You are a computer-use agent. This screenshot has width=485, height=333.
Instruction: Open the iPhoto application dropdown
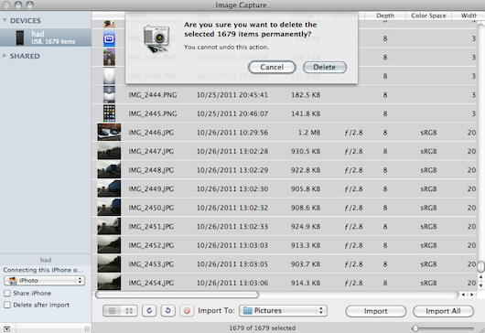pos(45,281)
